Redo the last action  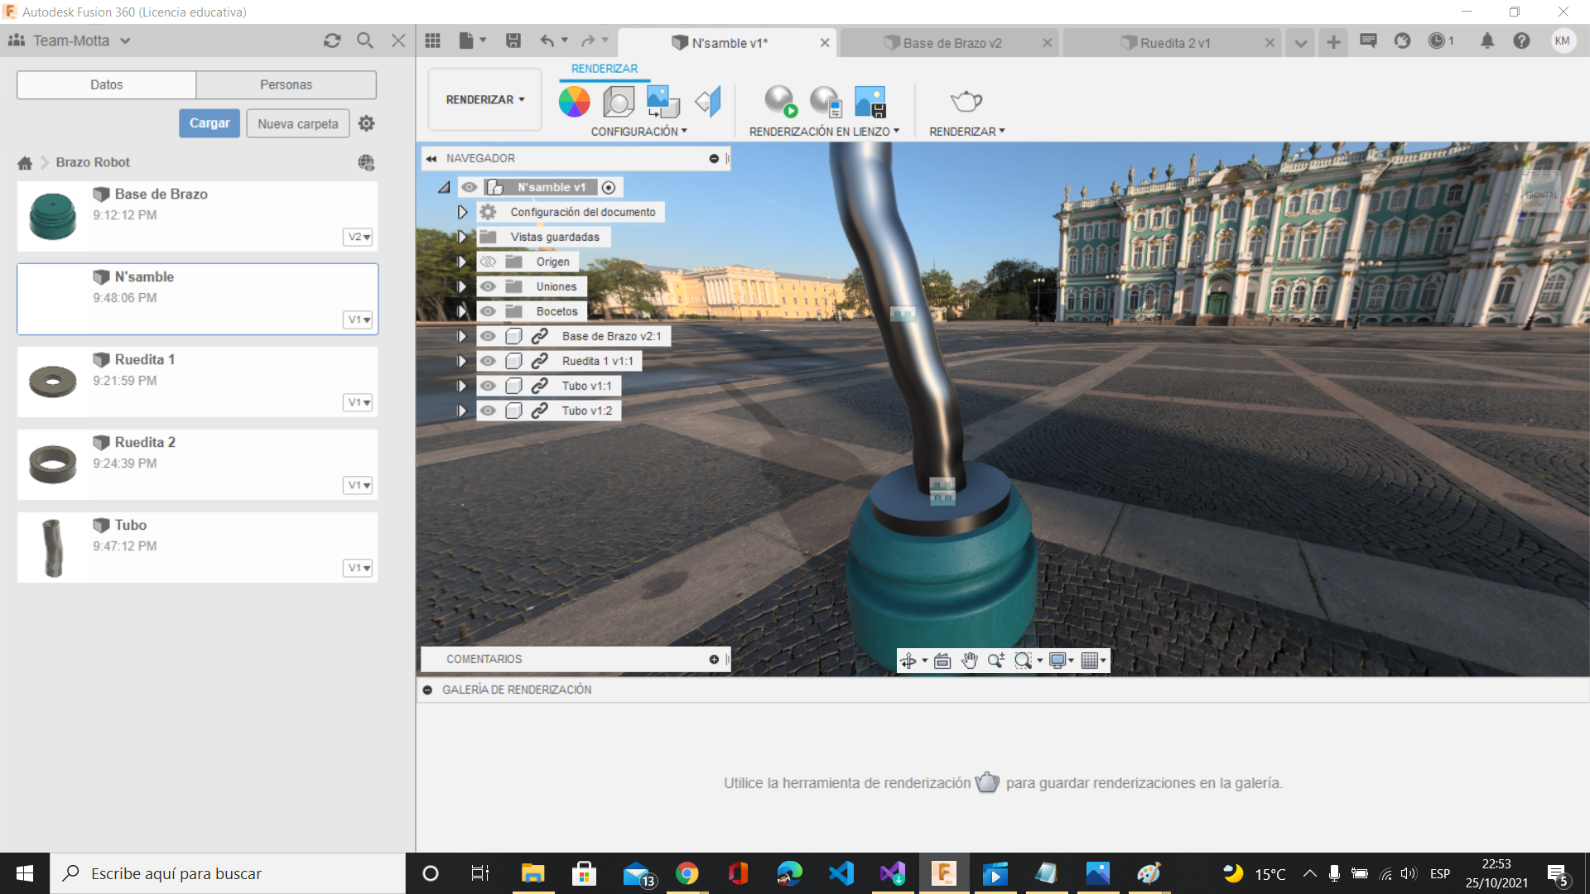pos(588,41)
